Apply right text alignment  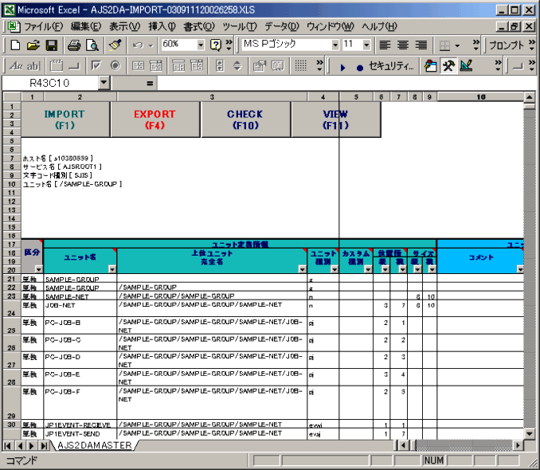[x=421, y=45]
